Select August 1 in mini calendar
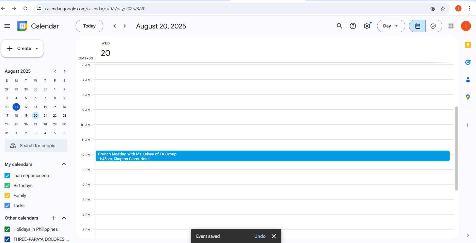 (55, 89)
